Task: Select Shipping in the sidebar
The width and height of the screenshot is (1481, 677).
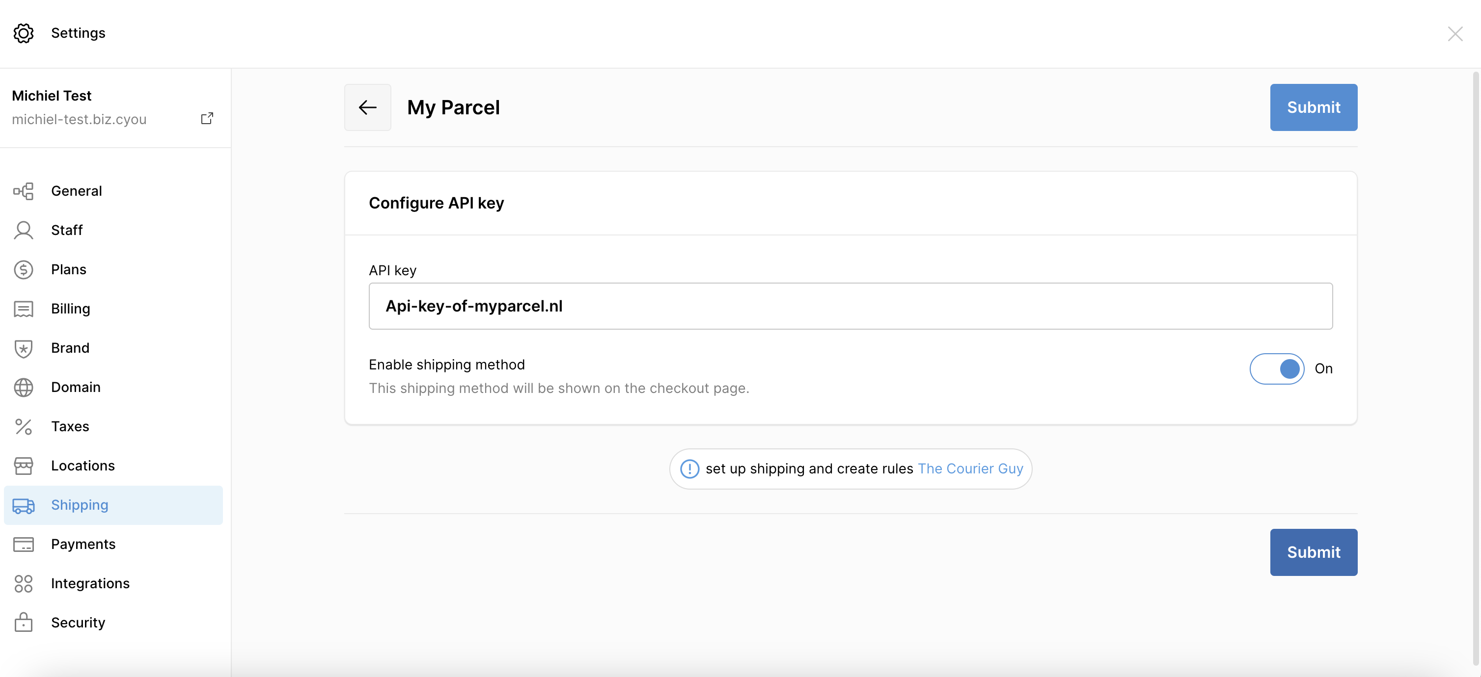Action: [113, 505]
